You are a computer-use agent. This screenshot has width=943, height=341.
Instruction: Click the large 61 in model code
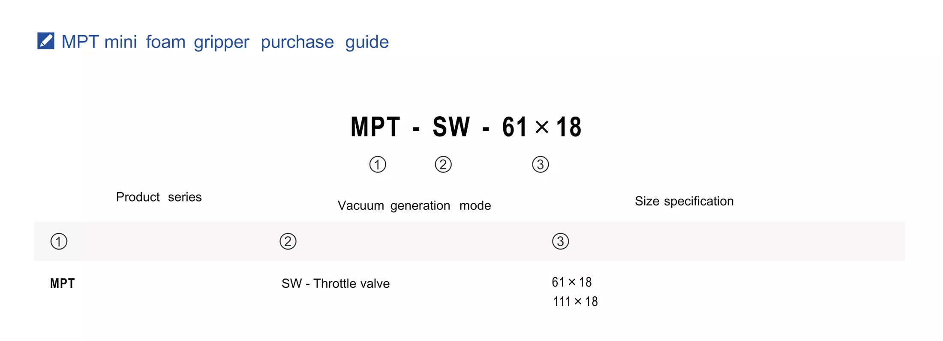coord(514,127)
